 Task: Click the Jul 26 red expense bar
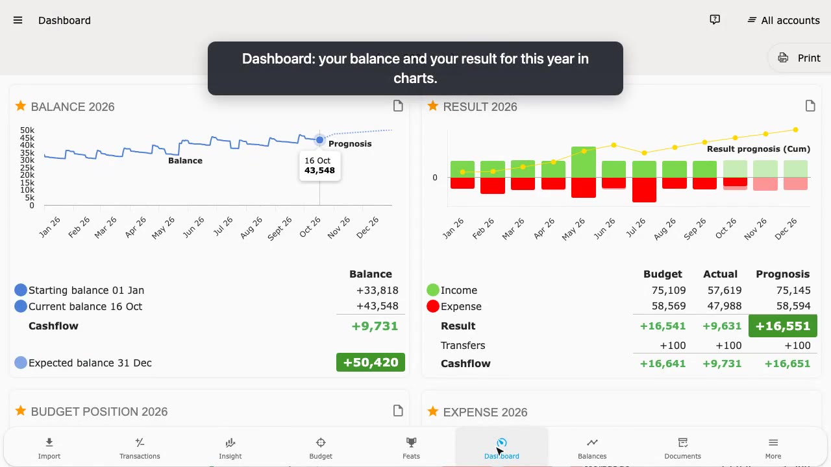tap(644, 190)
